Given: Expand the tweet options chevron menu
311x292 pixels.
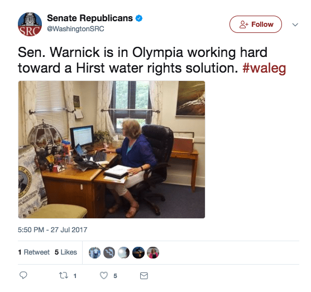Looking at the screenshot, I should [295, 25].
